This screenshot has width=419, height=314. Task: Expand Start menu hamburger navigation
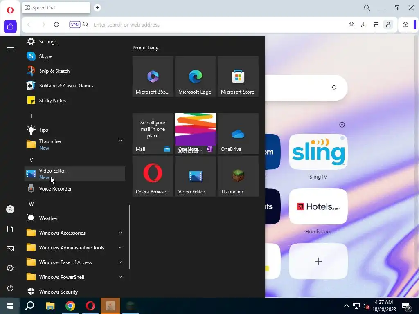pyautogui.click(x=10, y=48)
